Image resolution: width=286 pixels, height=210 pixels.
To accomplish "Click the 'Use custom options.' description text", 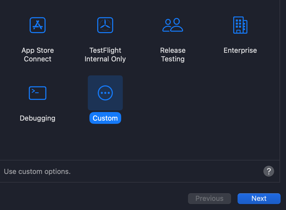I will click(37, 171).
